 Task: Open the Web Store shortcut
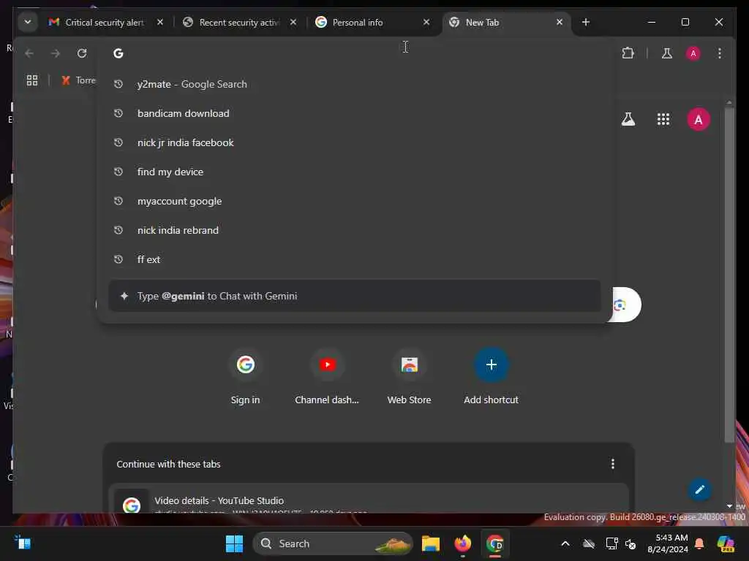coord(409,377)
